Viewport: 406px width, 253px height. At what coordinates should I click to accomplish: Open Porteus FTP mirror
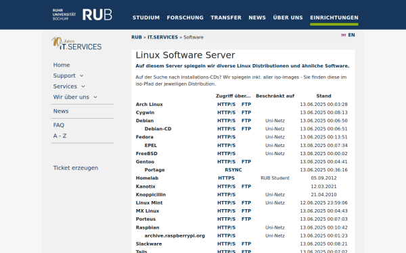click(x=246, y=219)
